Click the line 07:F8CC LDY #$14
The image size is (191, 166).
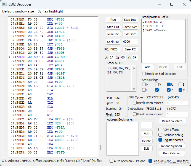click(x=36, y=65)
